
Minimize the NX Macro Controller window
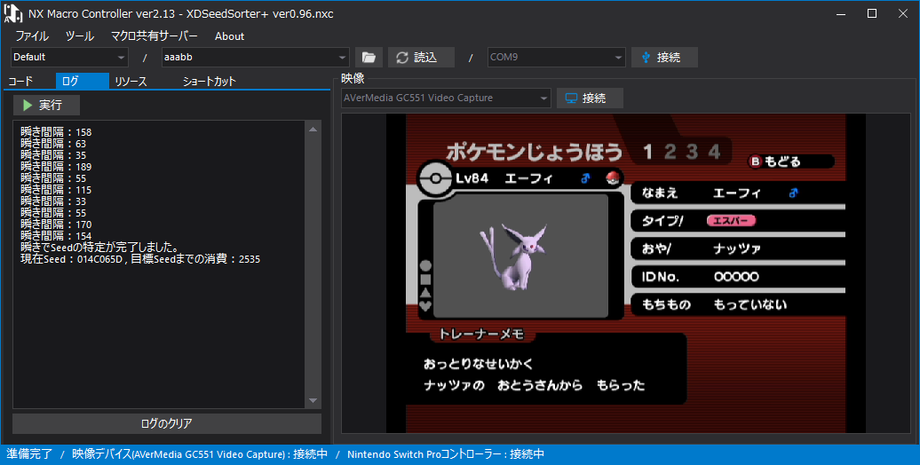(841, 13)
